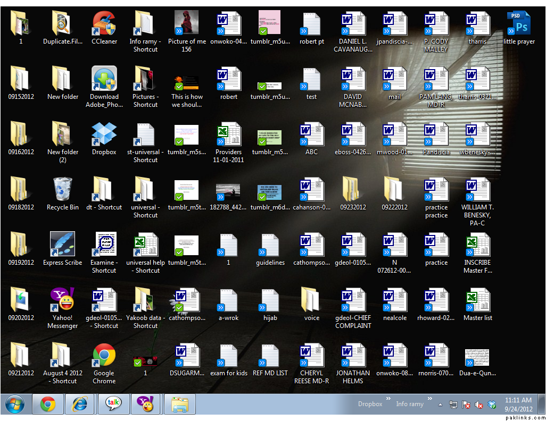Viewport: 546px width, 421px height.
Task: Open Providers 11-01-2011 spreadsheet
Action: coord(228,135)
